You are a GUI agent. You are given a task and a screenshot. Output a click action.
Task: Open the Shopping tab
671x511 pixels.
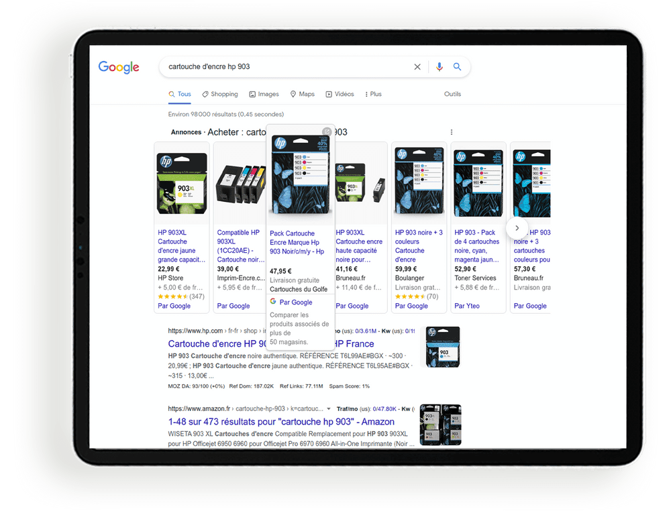coord(220,94)
